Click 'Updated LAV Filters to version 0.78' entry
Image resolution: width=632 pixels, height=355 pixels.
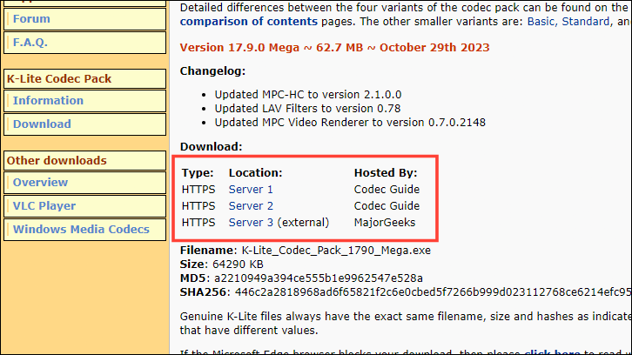[307, 109]
